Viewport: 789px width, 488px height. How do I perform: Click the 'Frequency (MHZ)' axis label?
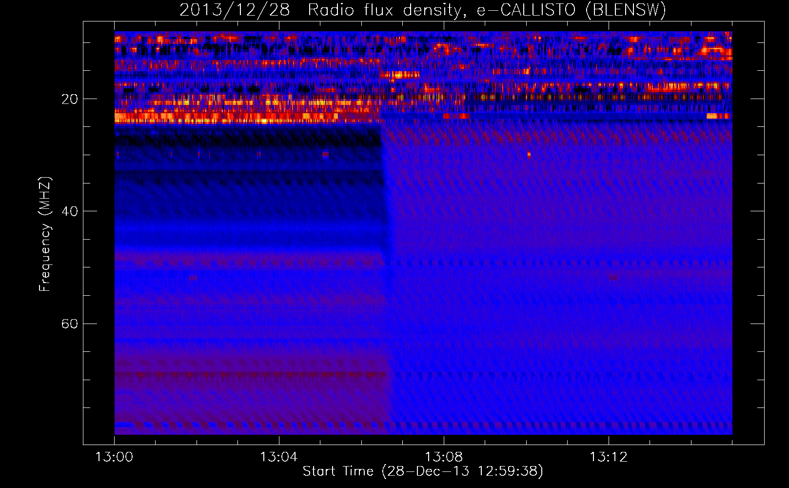tap(45, 234)
